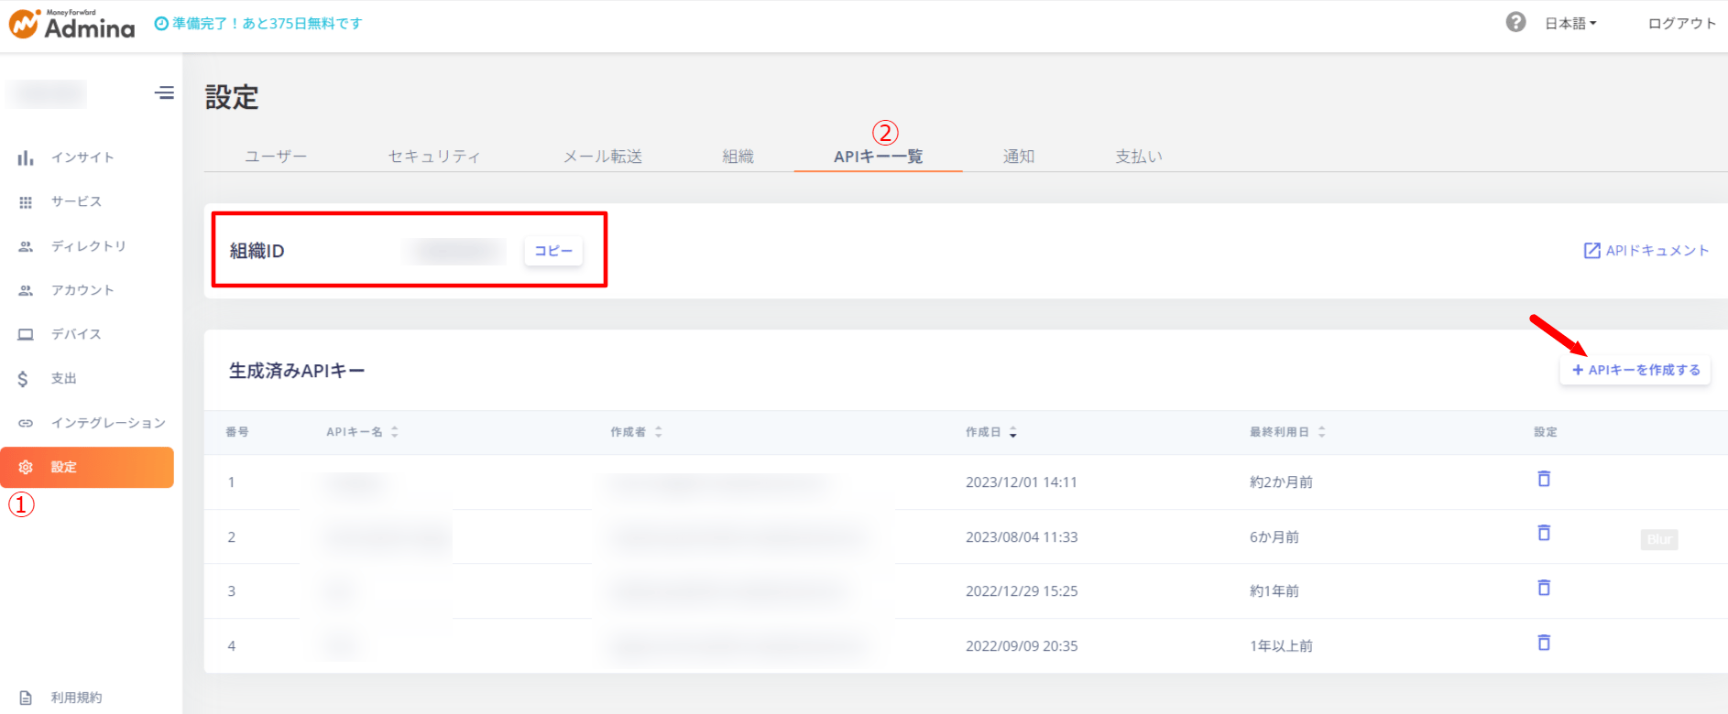
Task: Sort by APIキー名 column arrows
Action: coord(395,432)
